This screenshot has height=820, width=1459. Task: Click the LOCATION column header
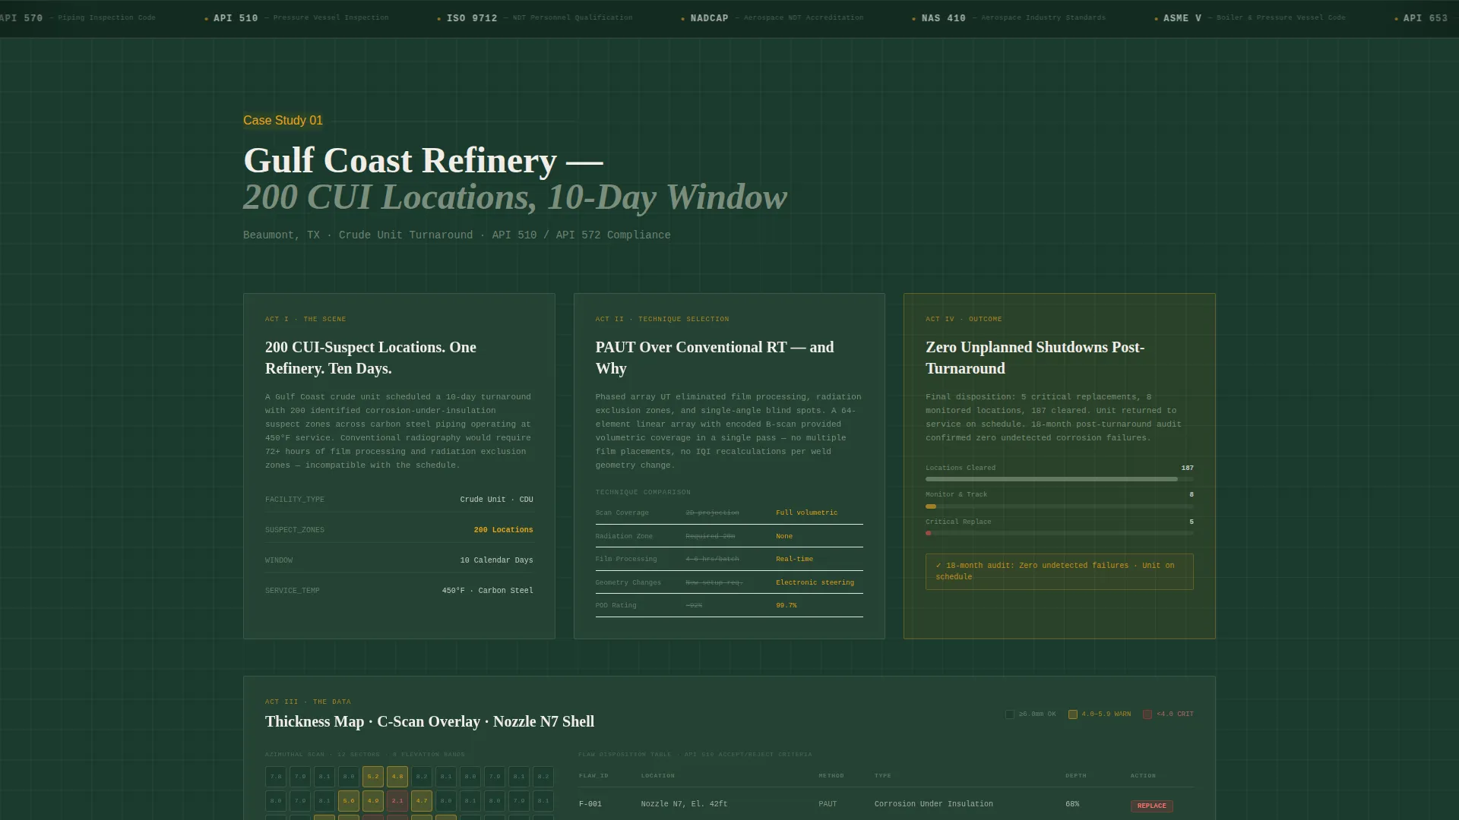coord(658,776)
